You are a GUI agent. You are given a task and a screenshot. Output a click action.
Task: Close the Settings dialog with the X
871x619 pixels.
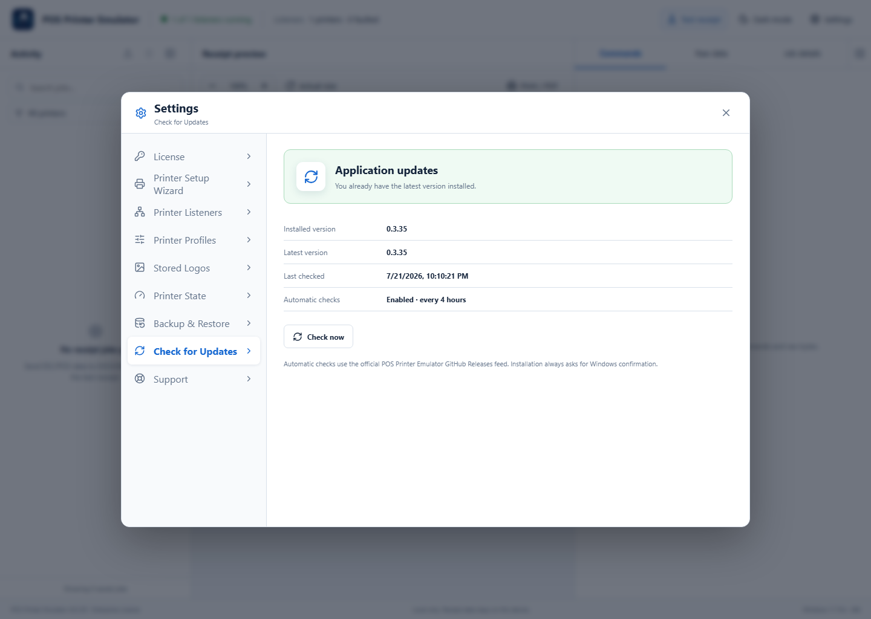pos(726,113)
